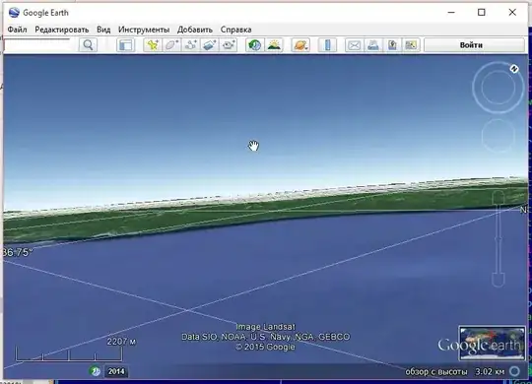
Task: Select the add path tool
Action: coord(191,45)
